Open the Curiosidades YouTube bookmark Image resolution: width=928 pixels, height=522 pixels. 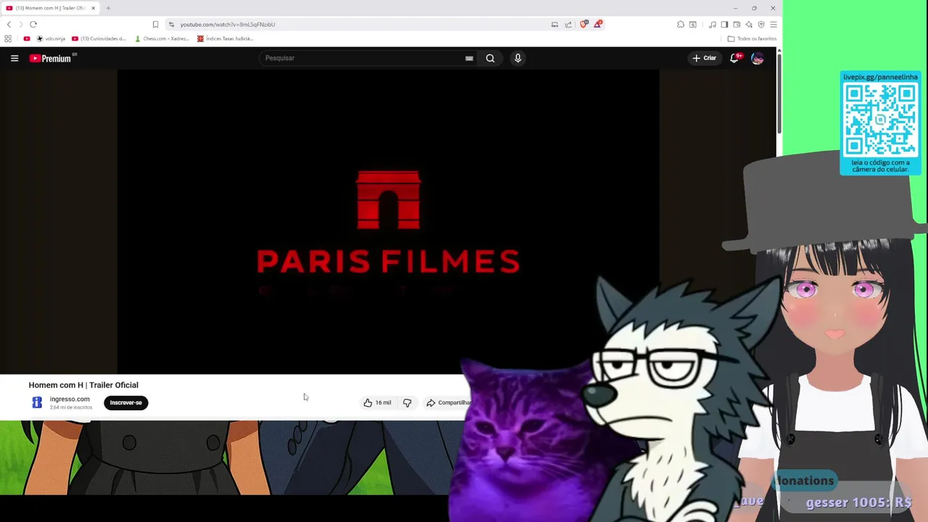coord(99,38)
